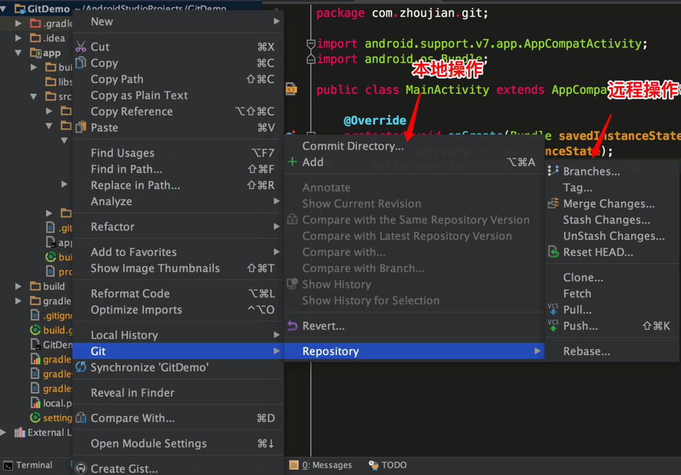Click the scissors Cut icon

81,47
